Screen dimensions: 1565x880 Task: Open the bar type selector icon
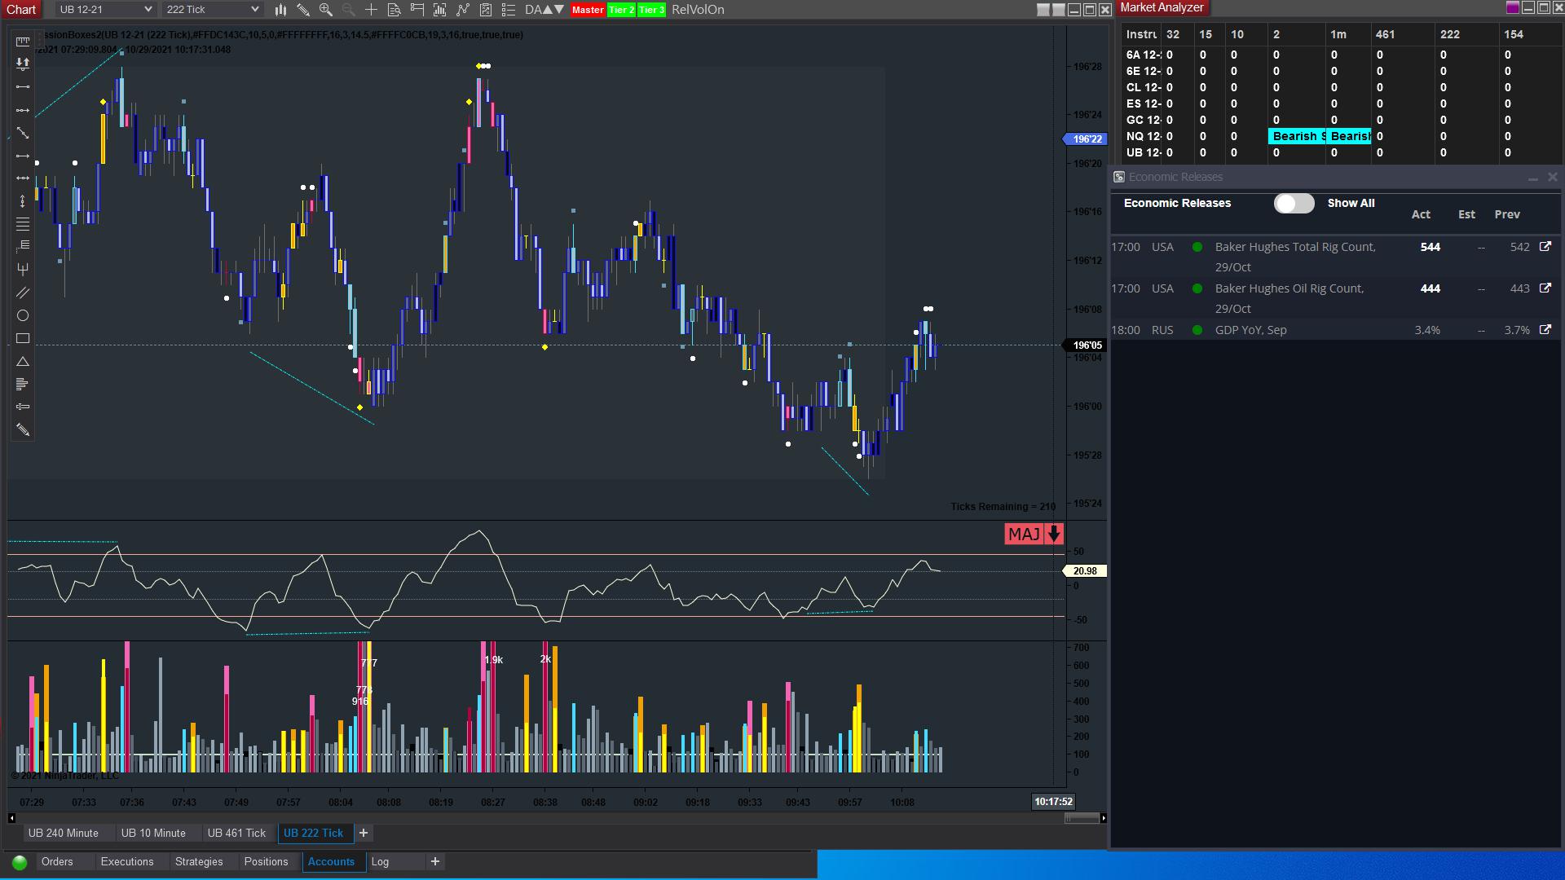click(280, 10)
